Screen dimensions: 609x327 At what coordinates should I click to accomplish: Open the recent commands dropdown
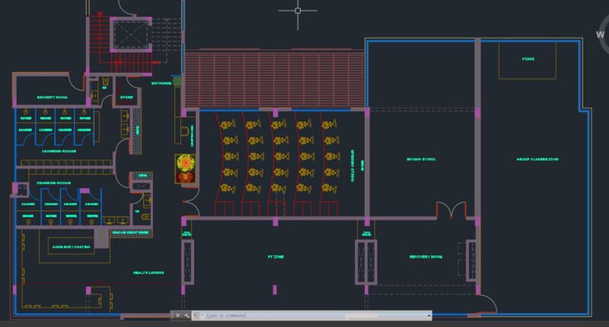(x=197, y=316)
